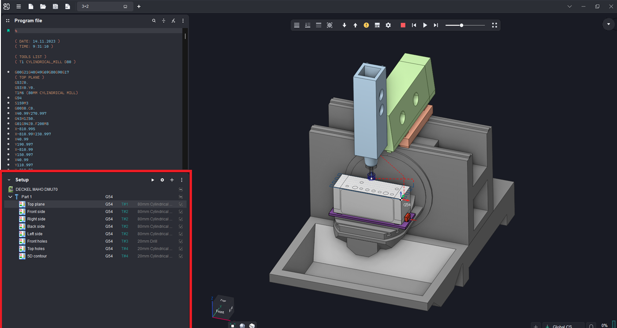Toggle the checkbox for Front holes operation
617x328 pixels.
[180, 241]
